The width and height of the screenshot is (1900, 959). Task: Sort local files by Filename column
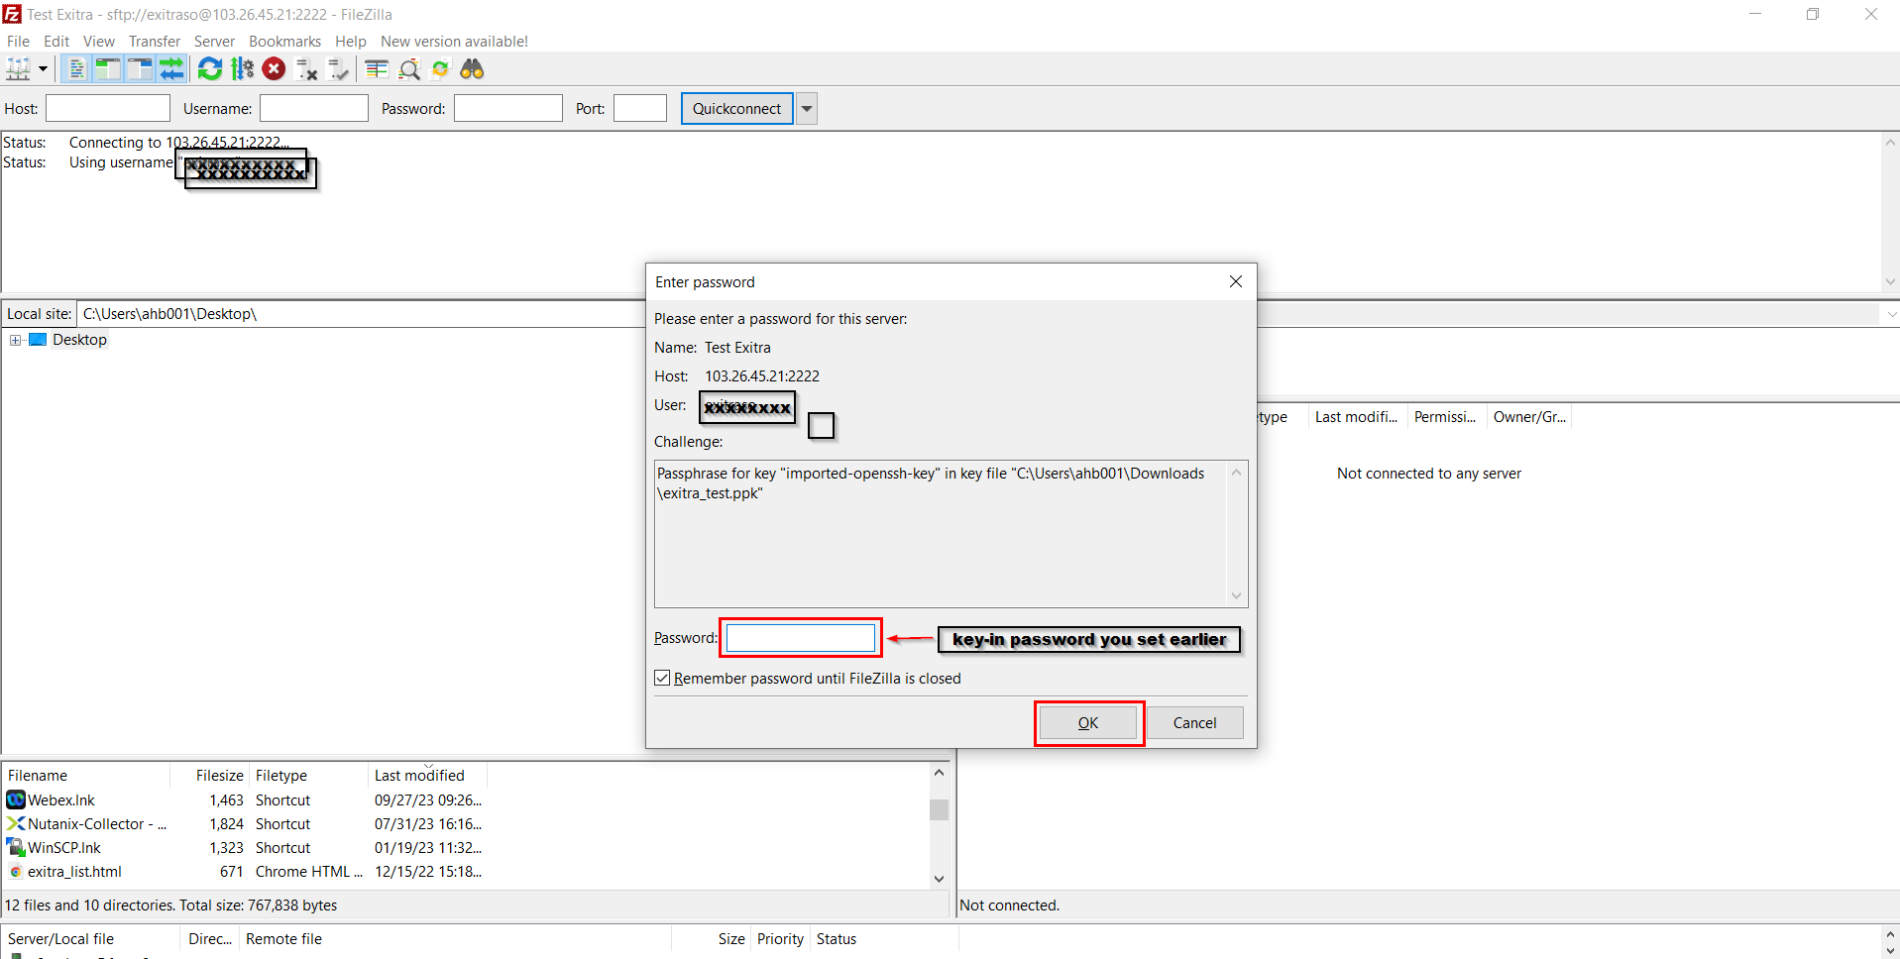point(86,776)
